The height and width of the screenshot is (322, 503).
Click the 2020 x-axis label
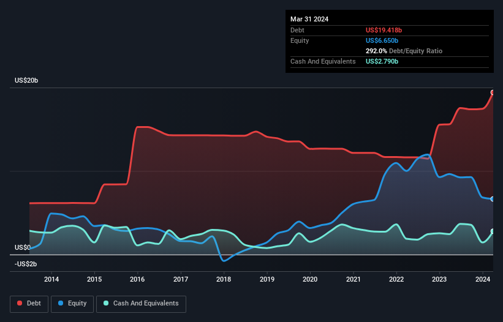[310, 279]
